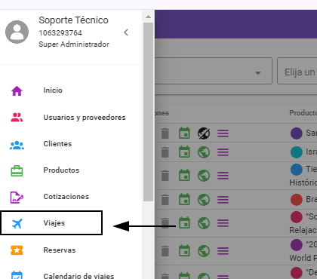The image size is (317, 279).
Task: Click the Calendario de viajes calendar icon
Action: 17,275
